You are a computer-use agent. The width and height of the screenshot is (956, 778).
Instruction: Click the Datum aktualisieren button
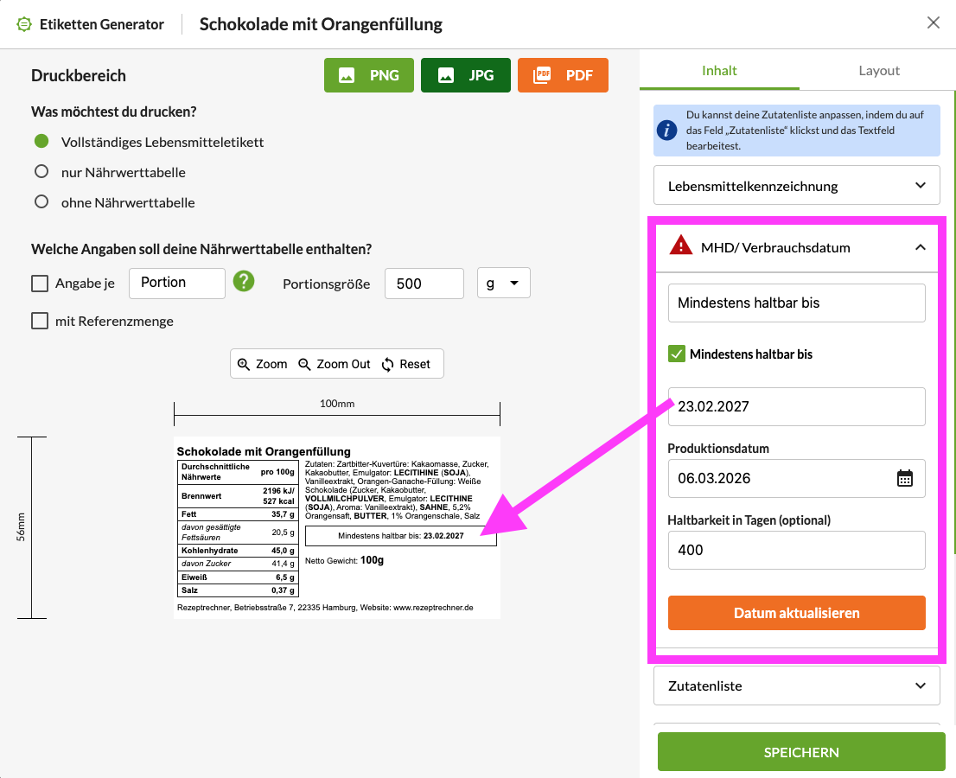click(x=795, y=613)
